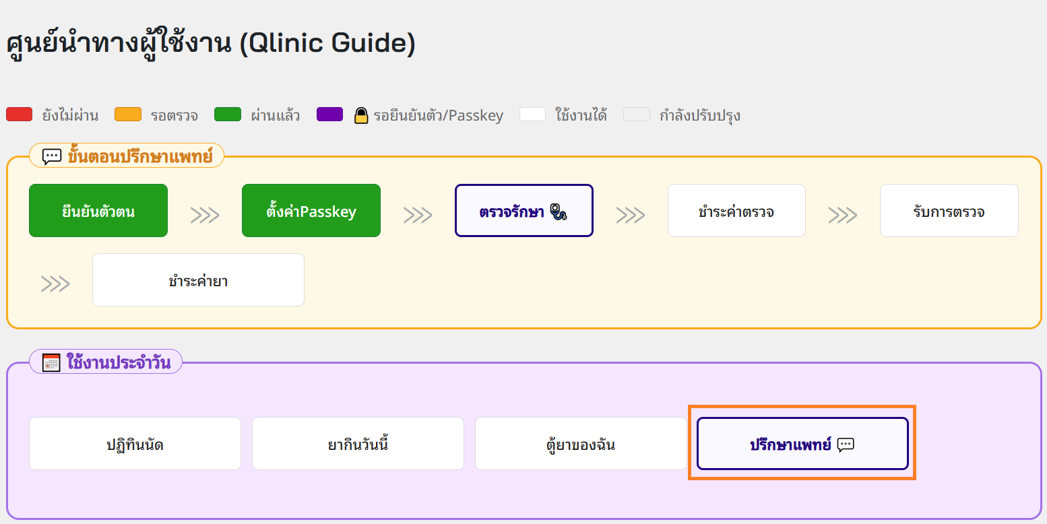Click the arrows between ชำระค่าตรวจ and รับการตรวจ
1047x524 pixels.
pyautogui.click(x=842, y=215)
